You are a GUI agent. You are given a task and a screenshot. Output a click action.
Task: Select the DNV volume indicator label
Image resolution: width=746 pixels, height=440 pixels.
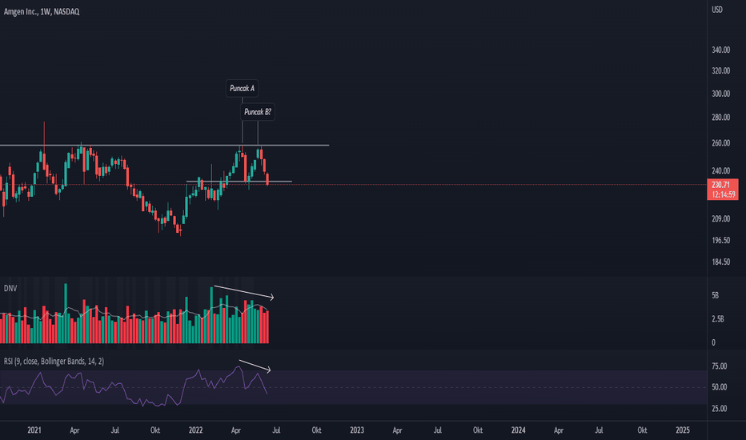(10, 288)
